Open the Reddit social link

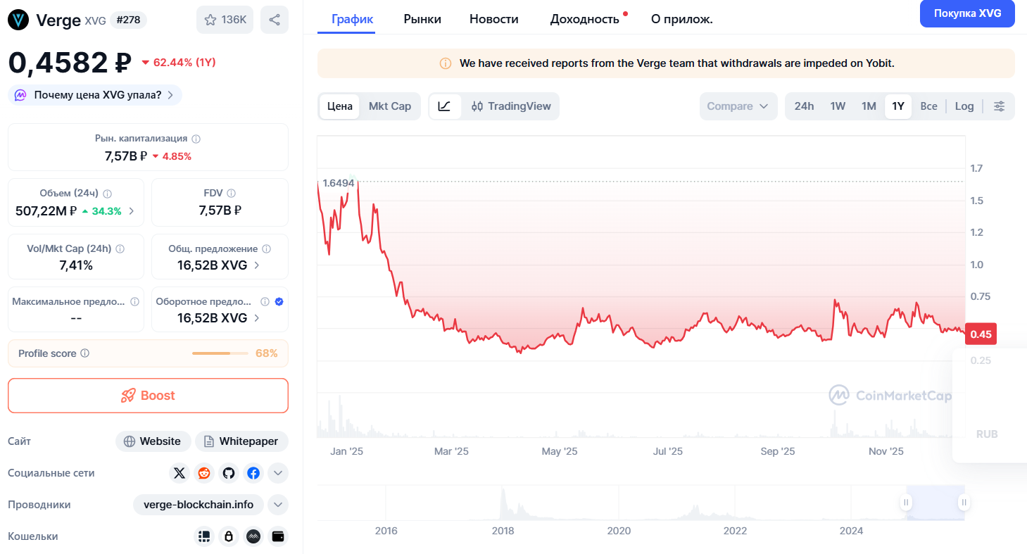(204, 473)
